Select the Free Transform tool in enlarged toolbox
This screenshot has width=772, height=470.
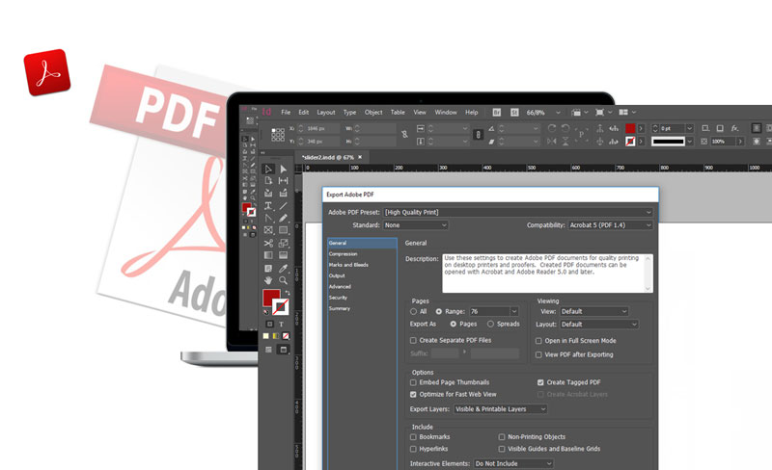tap(283, 243)
